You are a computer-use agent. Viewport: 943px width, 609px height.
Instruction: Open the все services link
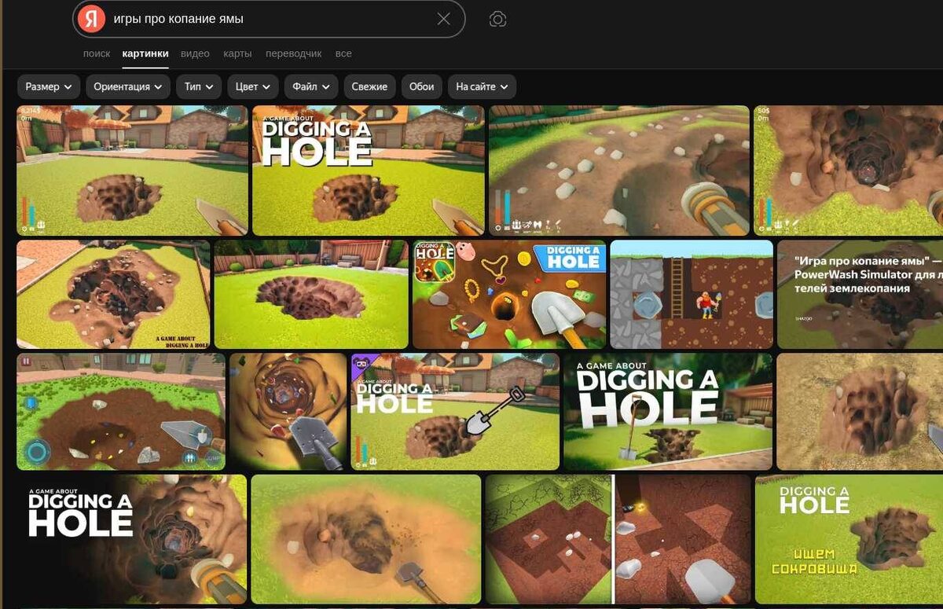tap(343, 53)
